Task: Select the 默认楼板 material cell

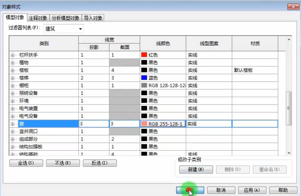Action: (255, 70)
